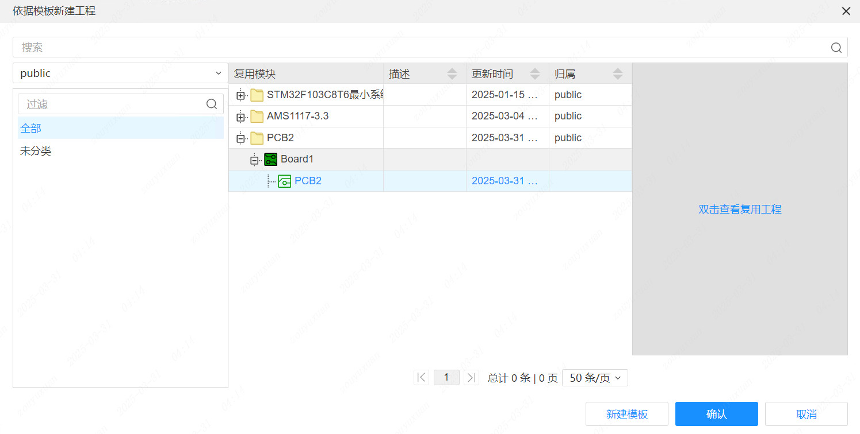This screenshot has height=434, width=860.
Task: Click the 新建模板 button
Action: (x=626, y=414)
